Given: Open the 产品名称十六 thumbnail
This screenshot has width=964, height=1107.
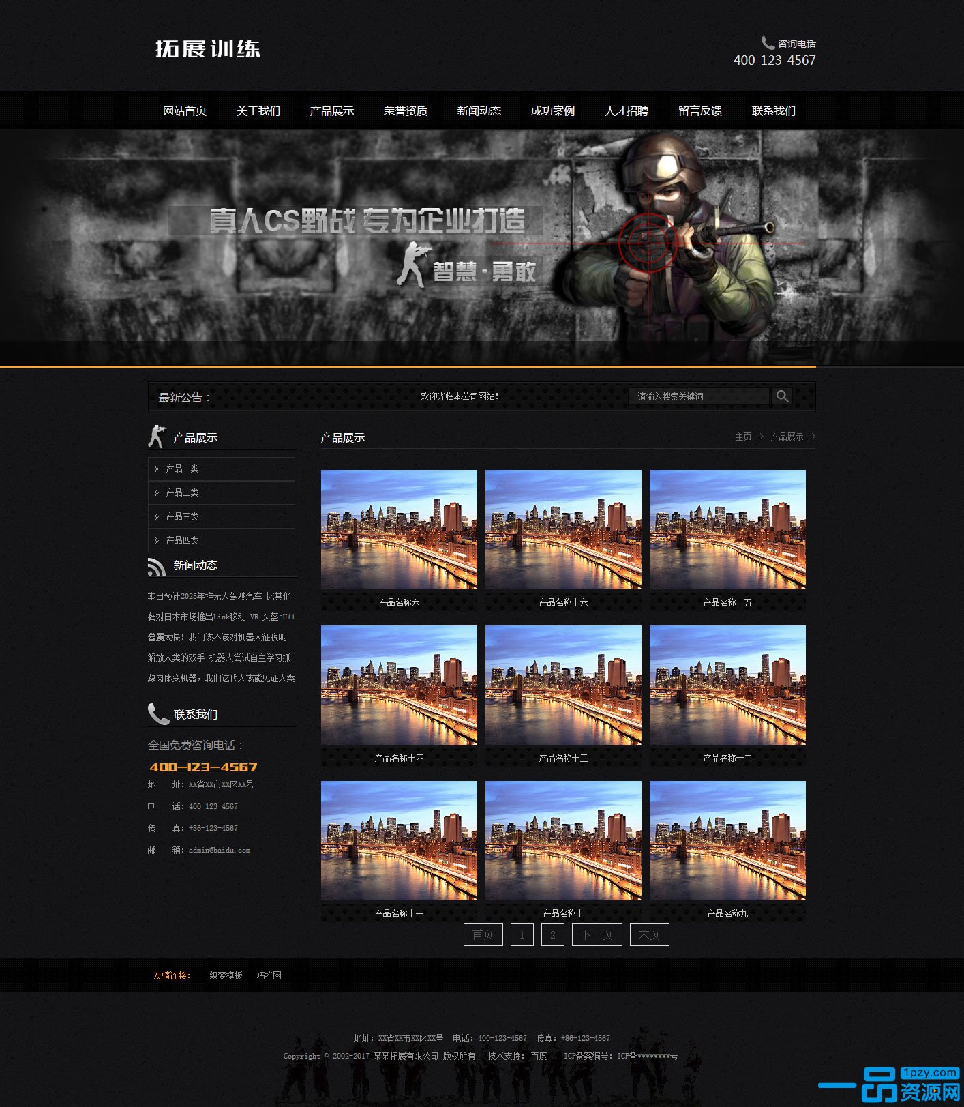Looking at the screenshot, I should pos(563,529).
